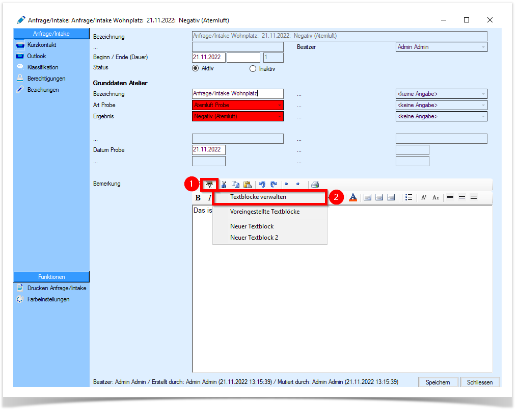The width and height of the screenshot is (519, 412).
Task: Click the empty field below Bezeichnung title
Action: click(x=238, y=47)
